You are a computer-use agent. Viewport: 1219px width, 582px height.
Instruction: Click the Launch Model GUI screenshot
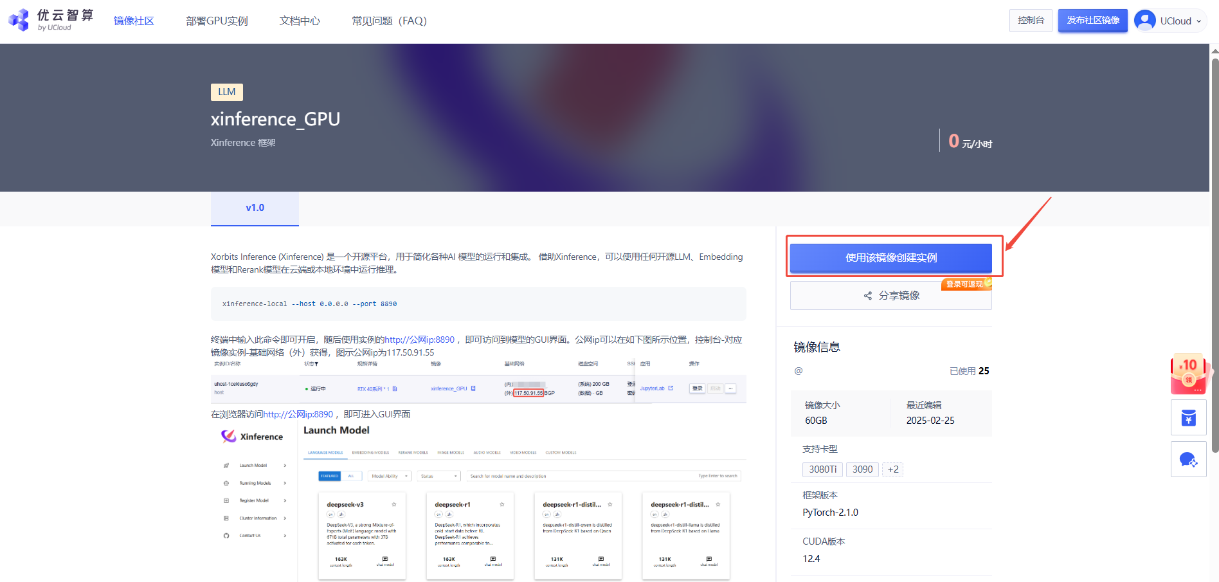tap(478, 502)
